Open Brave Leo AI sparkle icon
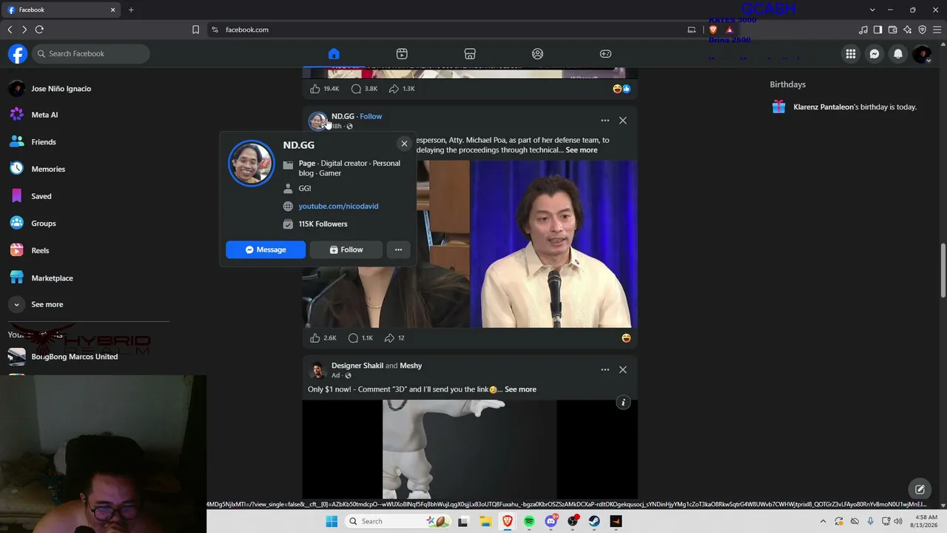The image size is (947, 533). [907, 30]
